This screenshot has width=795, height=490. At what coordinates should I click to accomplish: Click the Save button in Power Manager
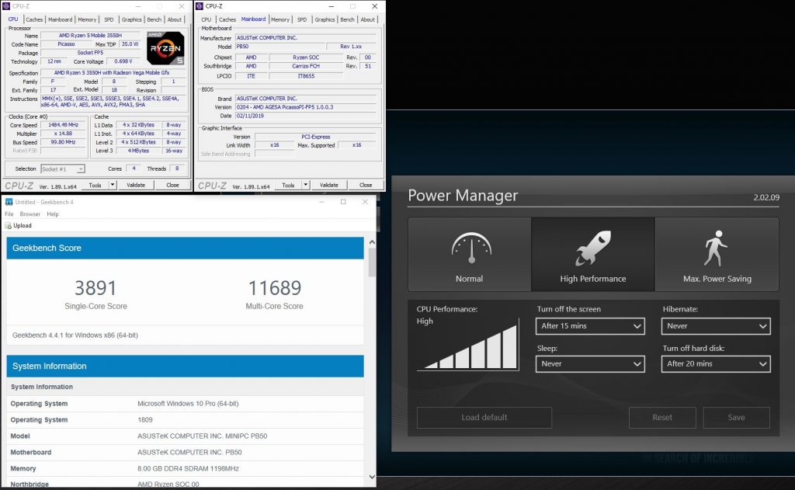pyautogui.click(x=736, y=418)
